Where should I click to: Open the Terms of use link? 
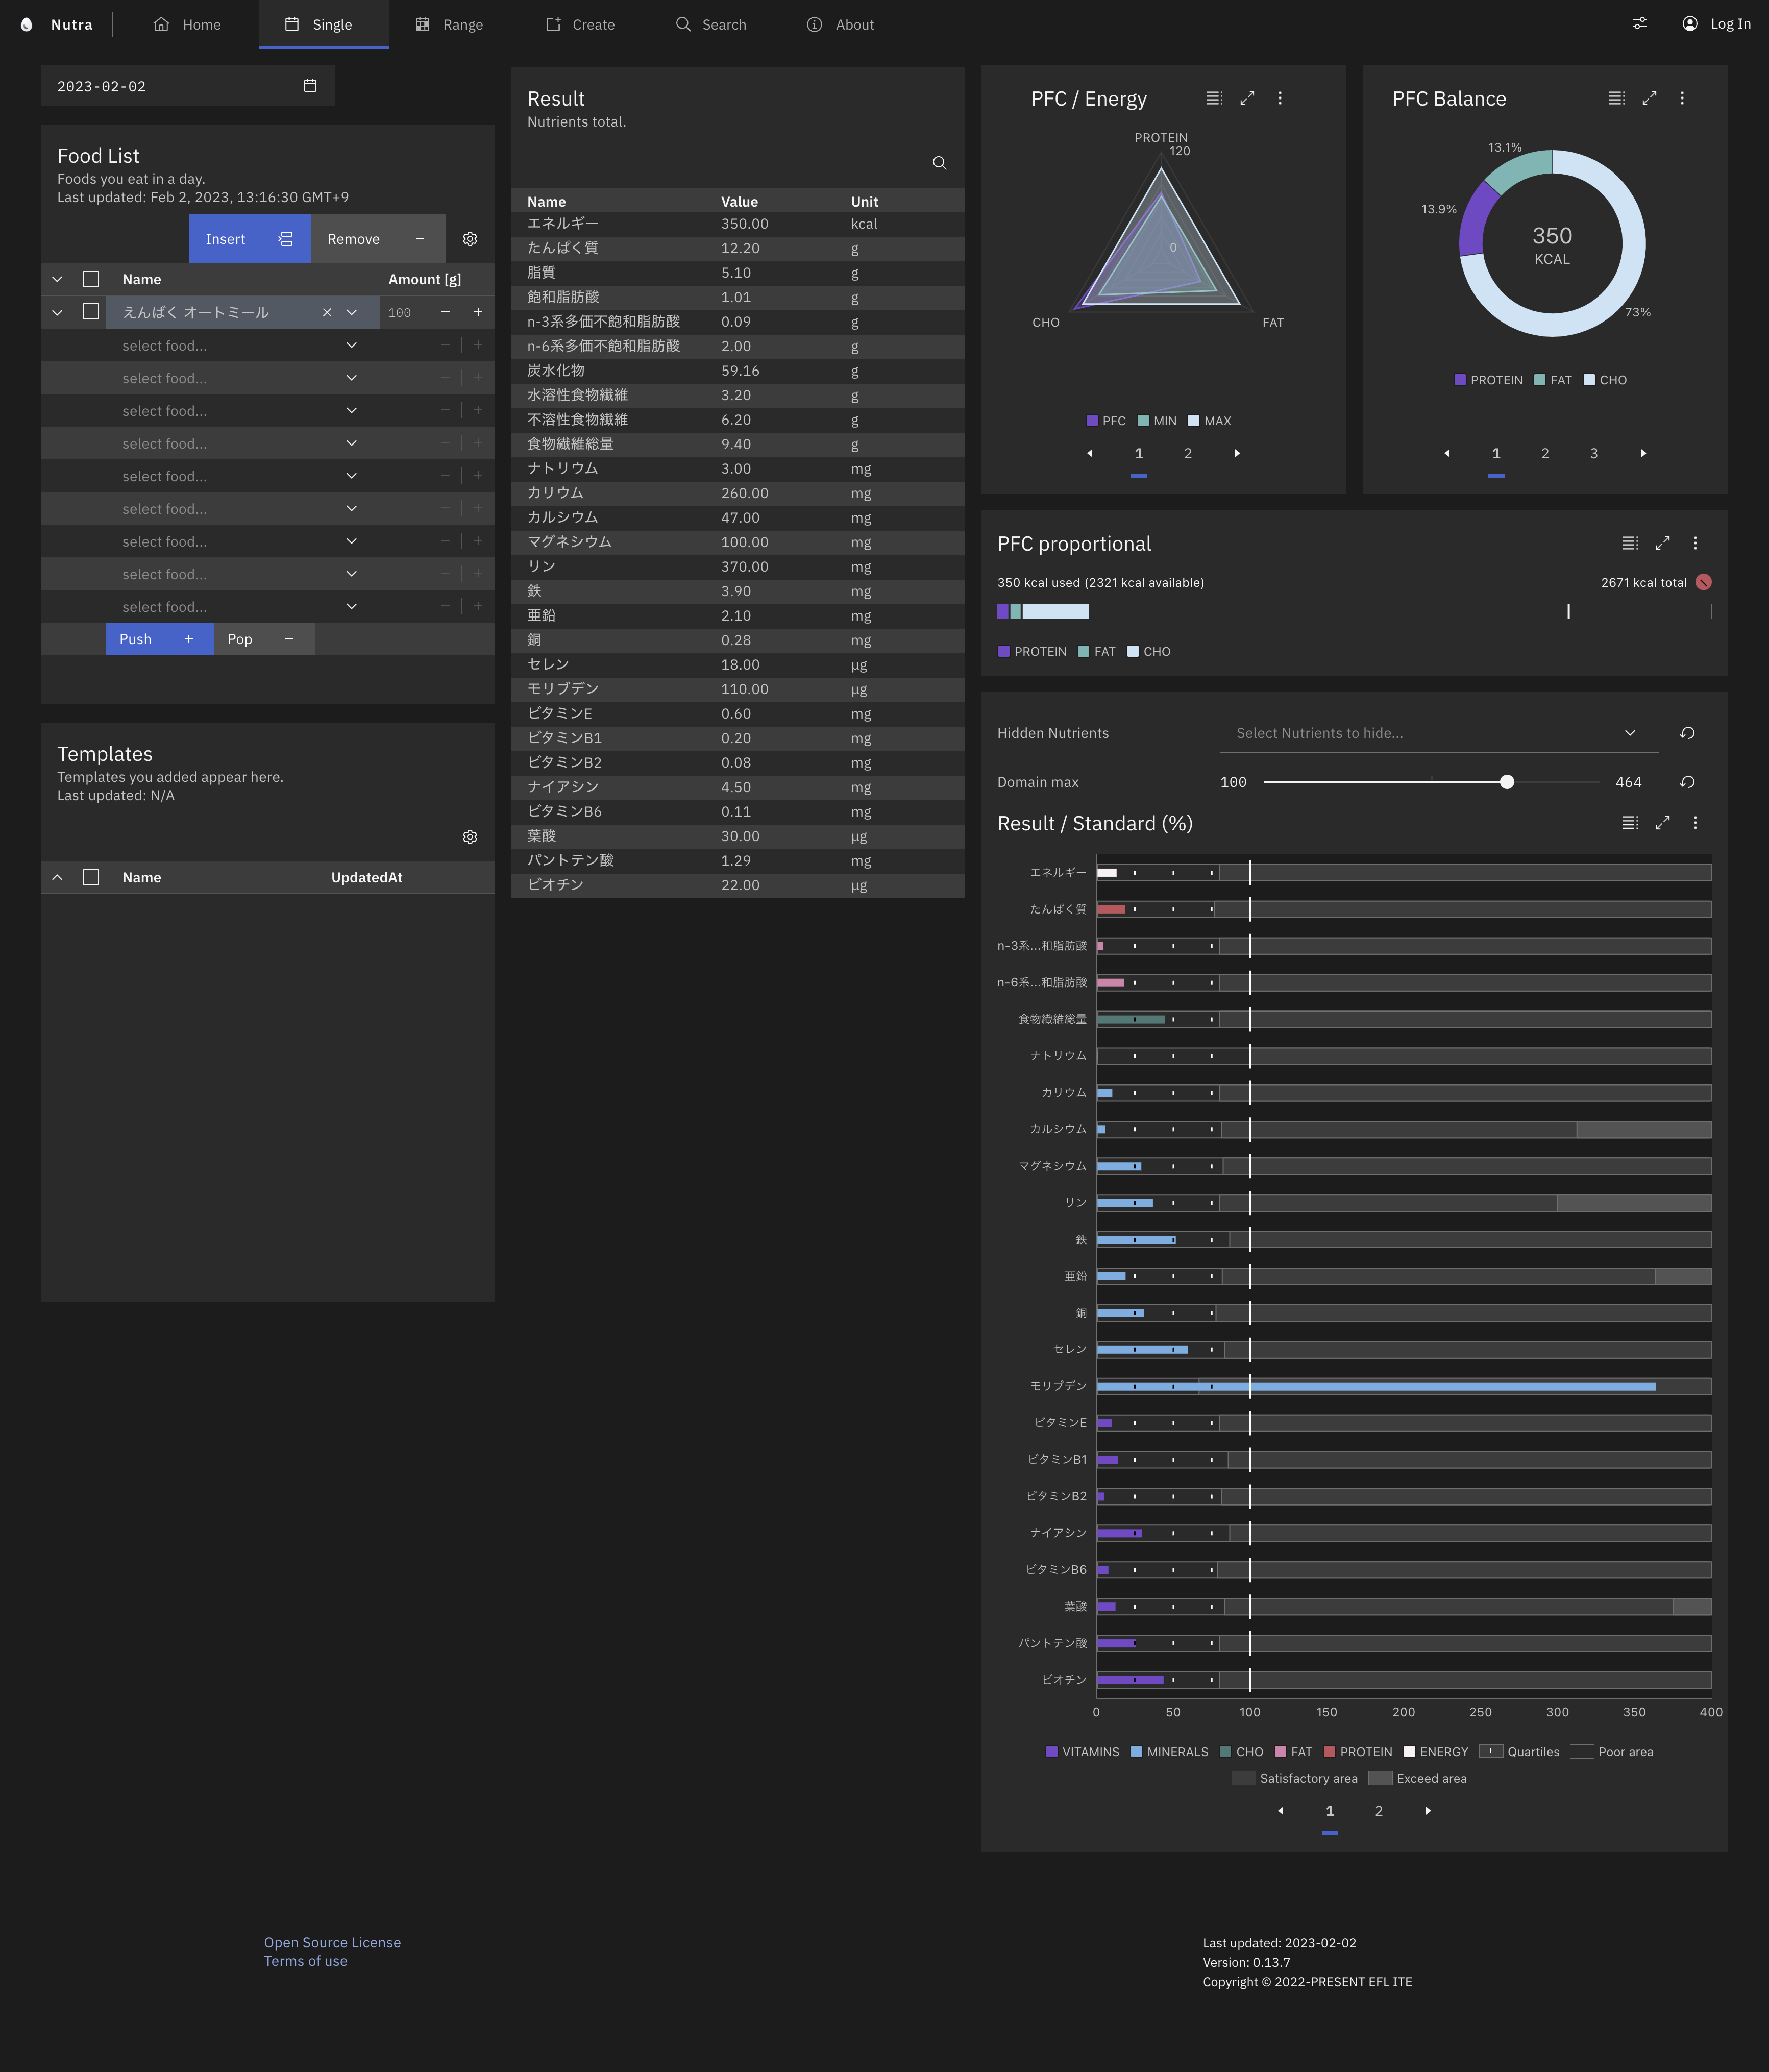click(306, 1961)
